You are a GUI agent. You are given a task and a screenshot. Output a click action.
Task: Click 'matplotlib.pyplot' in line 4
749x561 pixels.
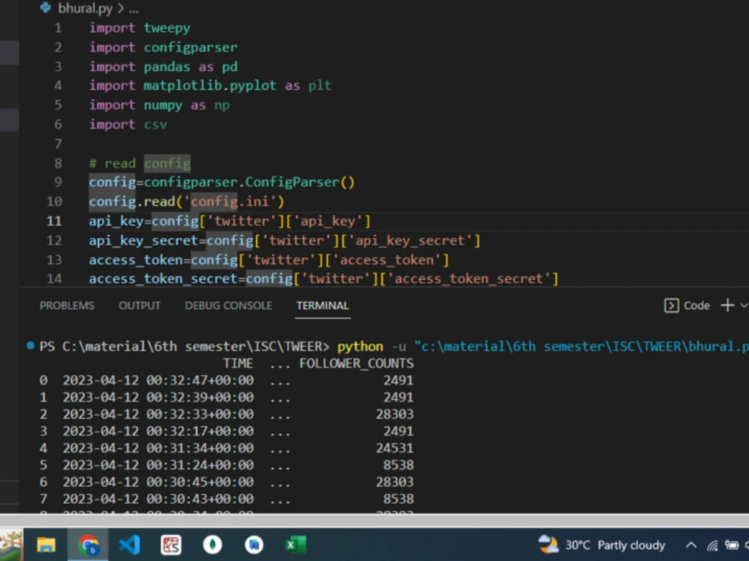tap(210, 86)
